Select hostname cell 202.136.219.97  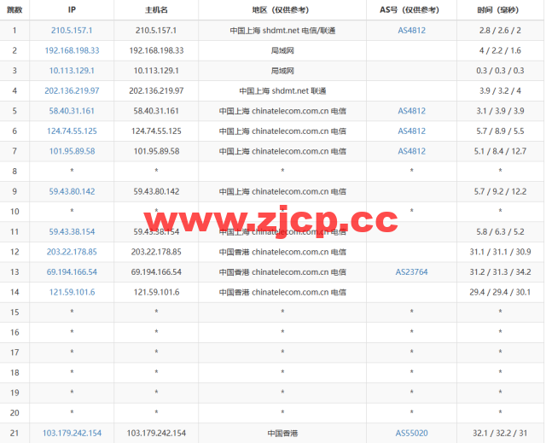156,90
